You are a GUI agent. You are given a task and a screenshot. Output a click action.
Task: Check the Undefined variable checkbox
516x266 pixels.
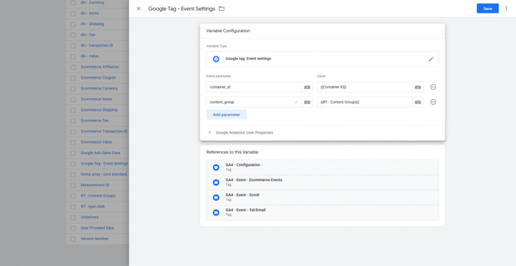73,217
